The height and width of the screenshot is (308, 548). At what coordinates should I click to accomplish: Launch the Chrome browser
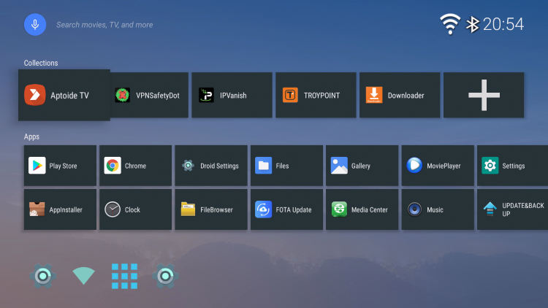tap(136, 166)
